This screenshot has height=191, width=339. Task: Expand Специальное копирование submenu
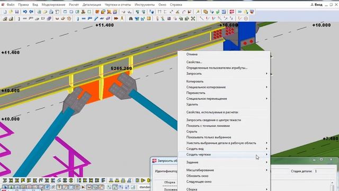[224, 87]
